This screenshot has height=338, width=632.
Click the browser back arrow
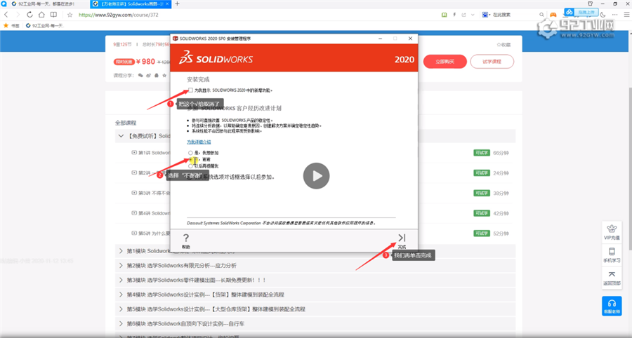click(6, 15)
